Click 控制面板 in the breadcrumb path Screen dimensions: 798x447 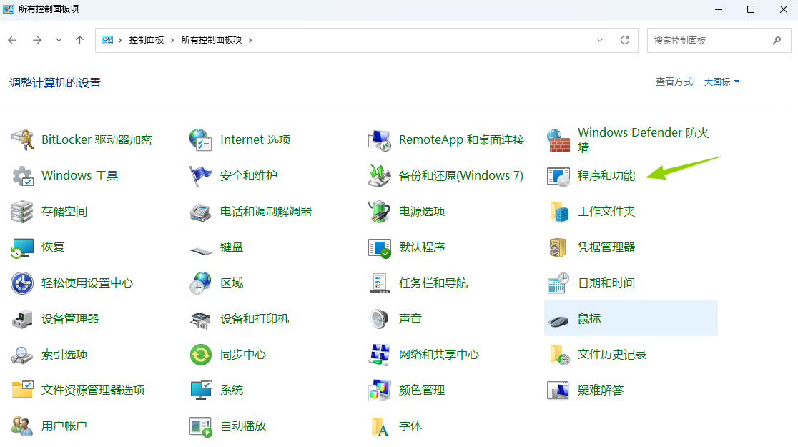click(147, 40)
